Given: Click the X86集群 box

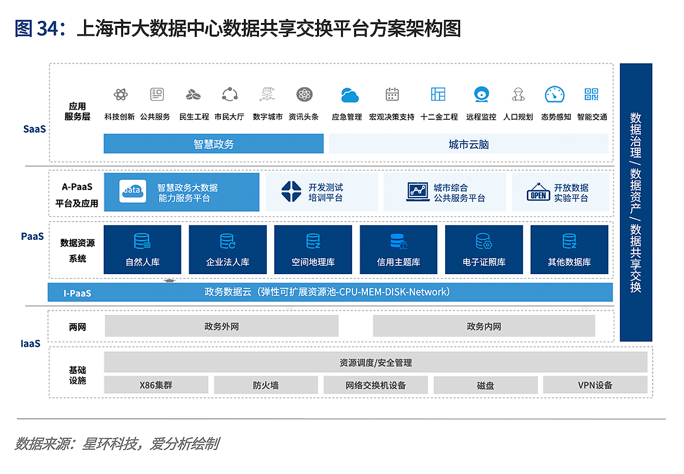Looking at the screenshot, I should 156,385.
